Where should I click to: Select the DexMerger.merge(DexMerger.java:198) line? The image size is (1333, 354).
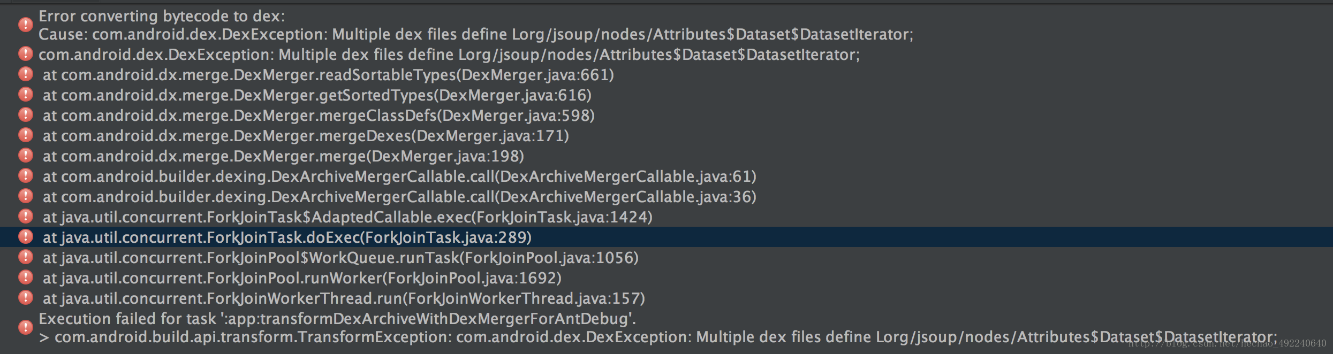click(x=283, y=156)
